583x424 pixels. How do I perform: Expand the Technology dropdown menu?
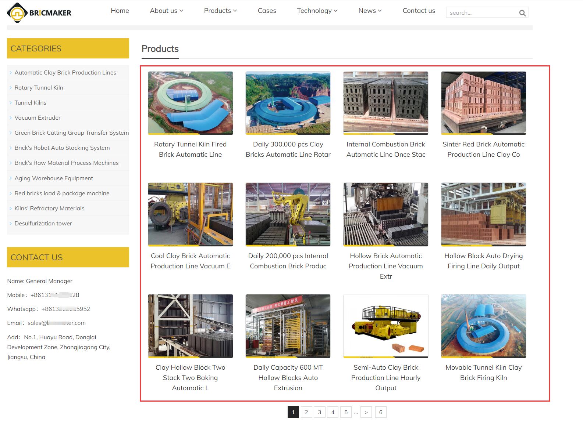point(317,11)
